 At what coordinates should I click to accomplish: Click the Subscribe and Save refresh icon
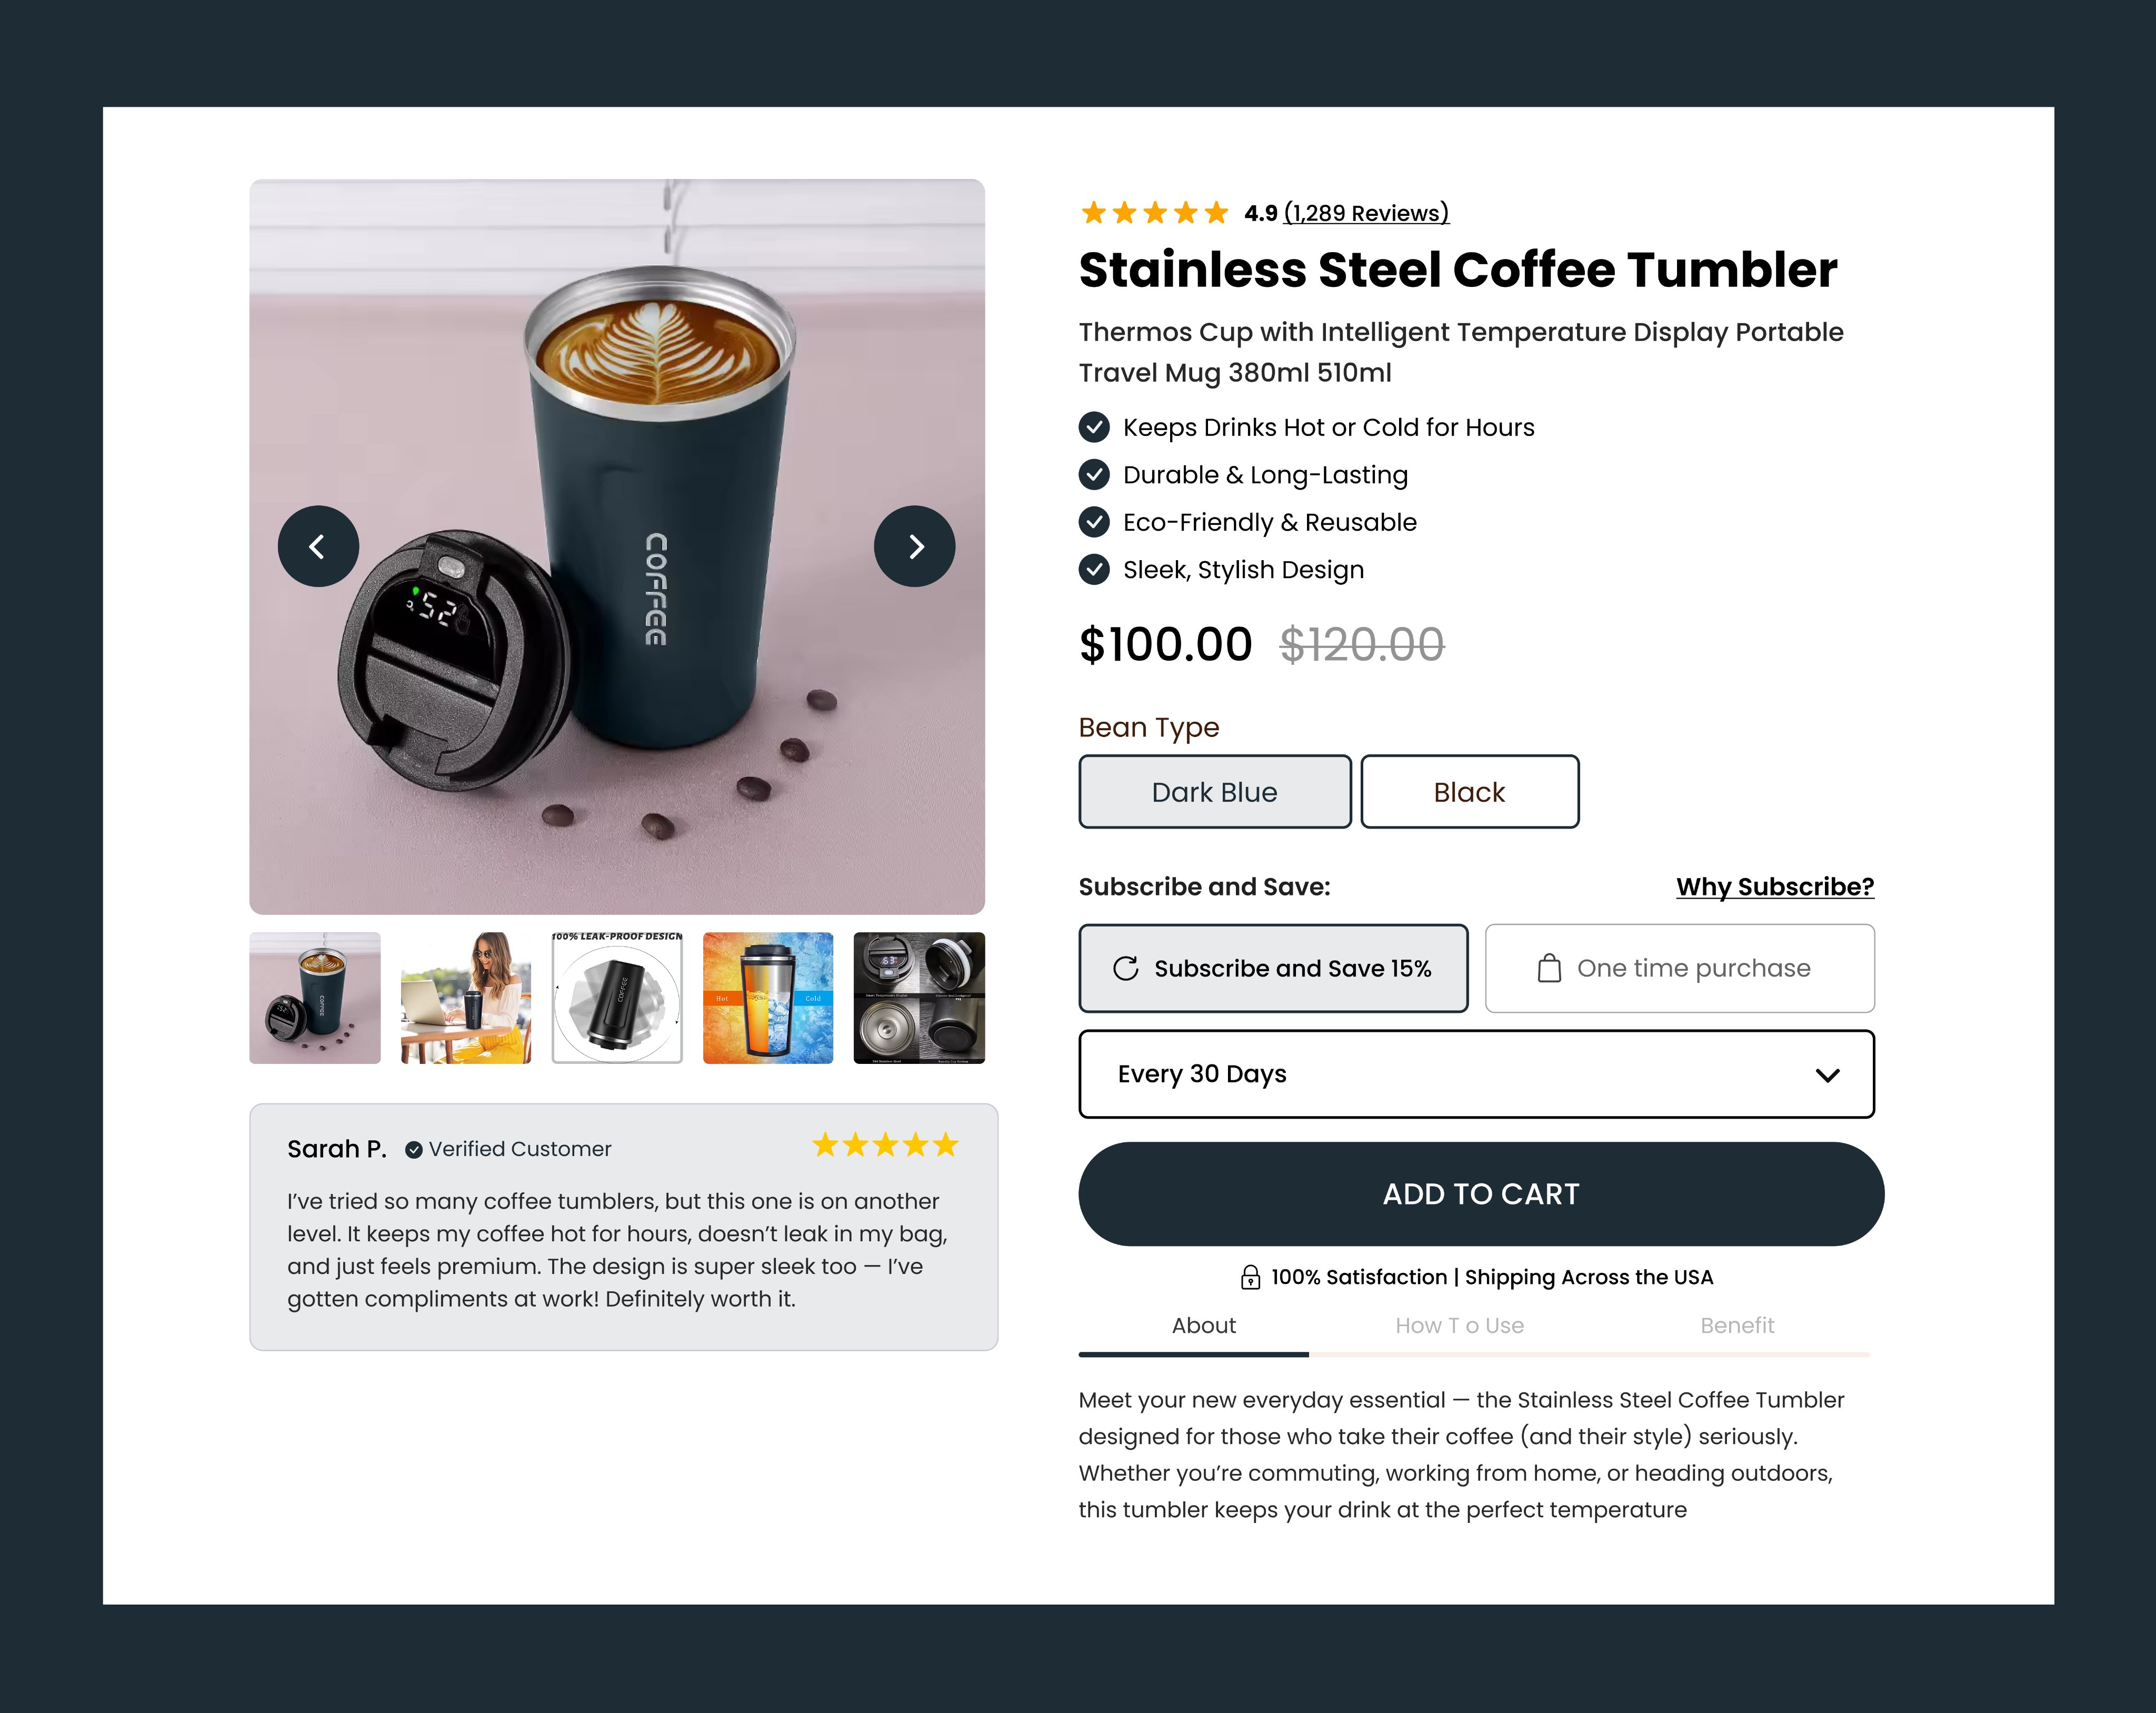[x=1126, y=968]
